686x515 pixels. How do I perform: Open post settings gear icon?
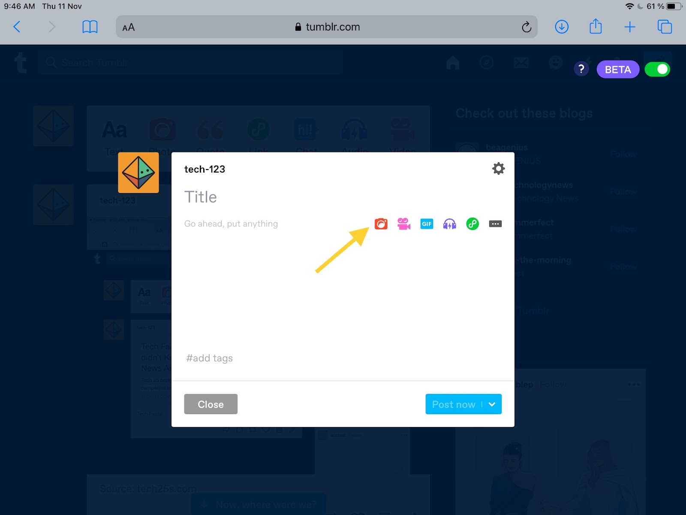tap(498, 168)
